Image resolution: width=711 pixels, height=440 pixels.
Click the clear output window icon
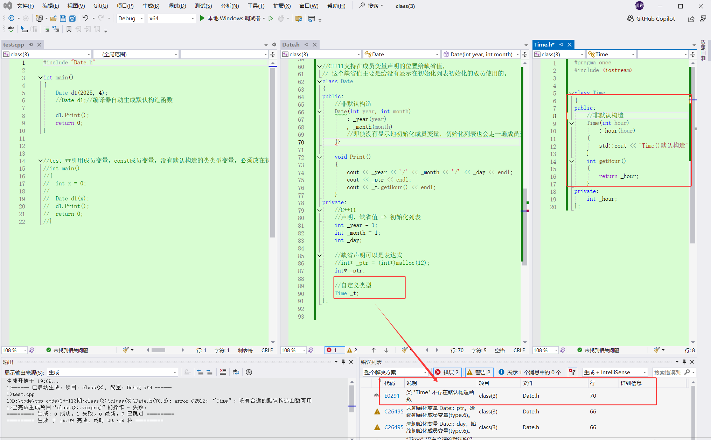[223, 372]
